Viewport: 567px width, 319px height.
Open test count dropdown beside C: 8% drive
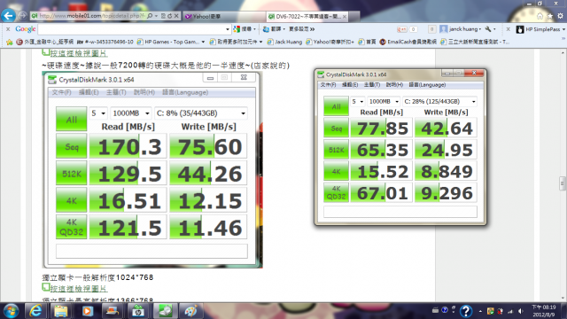tap(98, 113)
